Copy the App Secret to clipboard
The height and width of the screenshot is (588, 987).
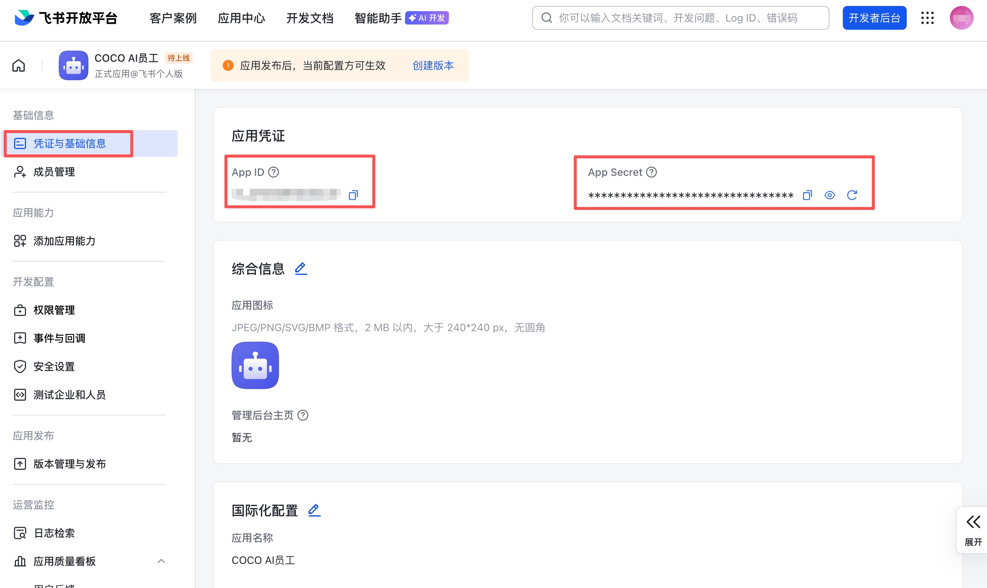click(x=807, y=195)
